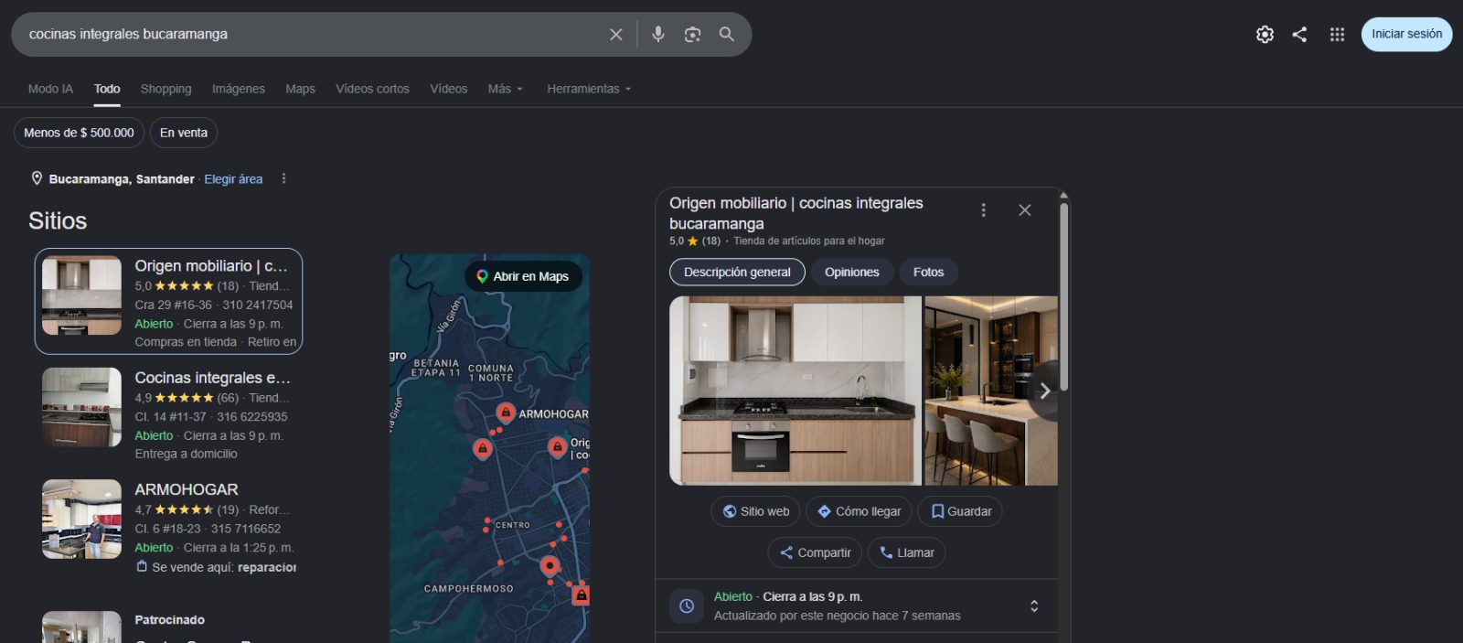The width and height of the screenshot is (1463, 643).
Task: Open the Videos cortos tab
Action: 372,89
